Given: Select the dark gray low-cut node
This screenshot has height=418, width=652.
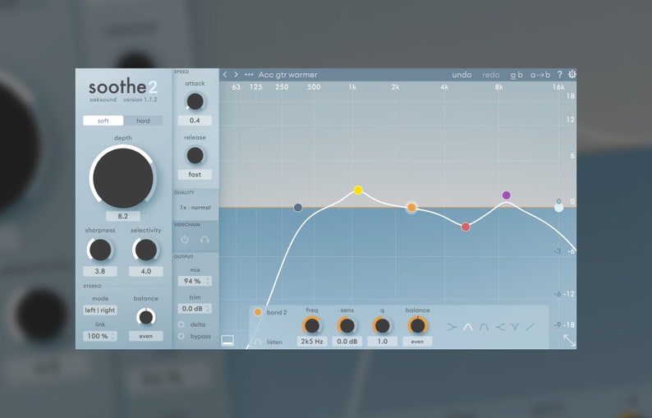Looking at the screenshot, I should (298, 207).
